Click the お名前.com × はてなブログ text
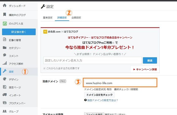The image size is (177, 115). click(x=63, y=32)
